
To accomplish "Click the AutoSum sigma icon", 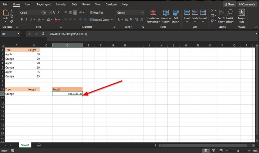I will [212, 11].
